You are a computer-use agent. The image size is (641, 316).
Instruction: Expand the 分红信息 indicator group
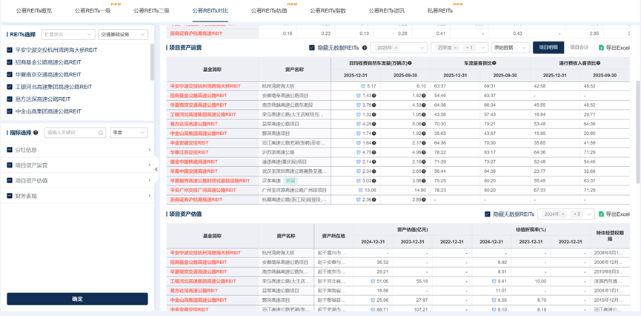click(78, 150)
